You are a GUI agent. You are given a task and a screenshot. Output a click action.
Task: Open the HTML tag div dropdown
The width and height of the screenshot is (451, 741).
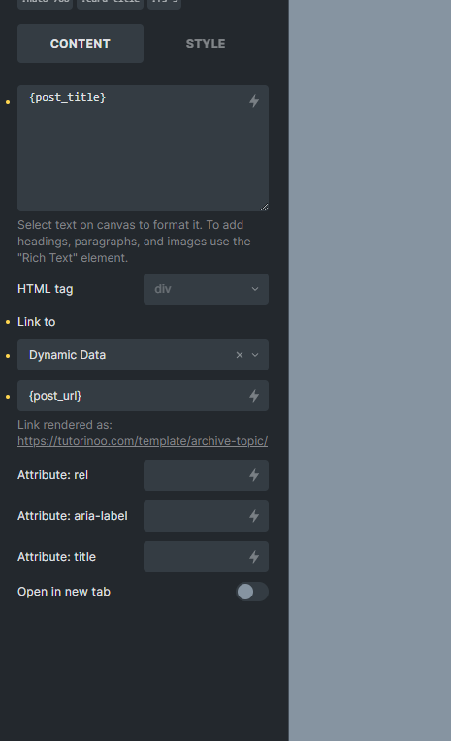(207, 289)
